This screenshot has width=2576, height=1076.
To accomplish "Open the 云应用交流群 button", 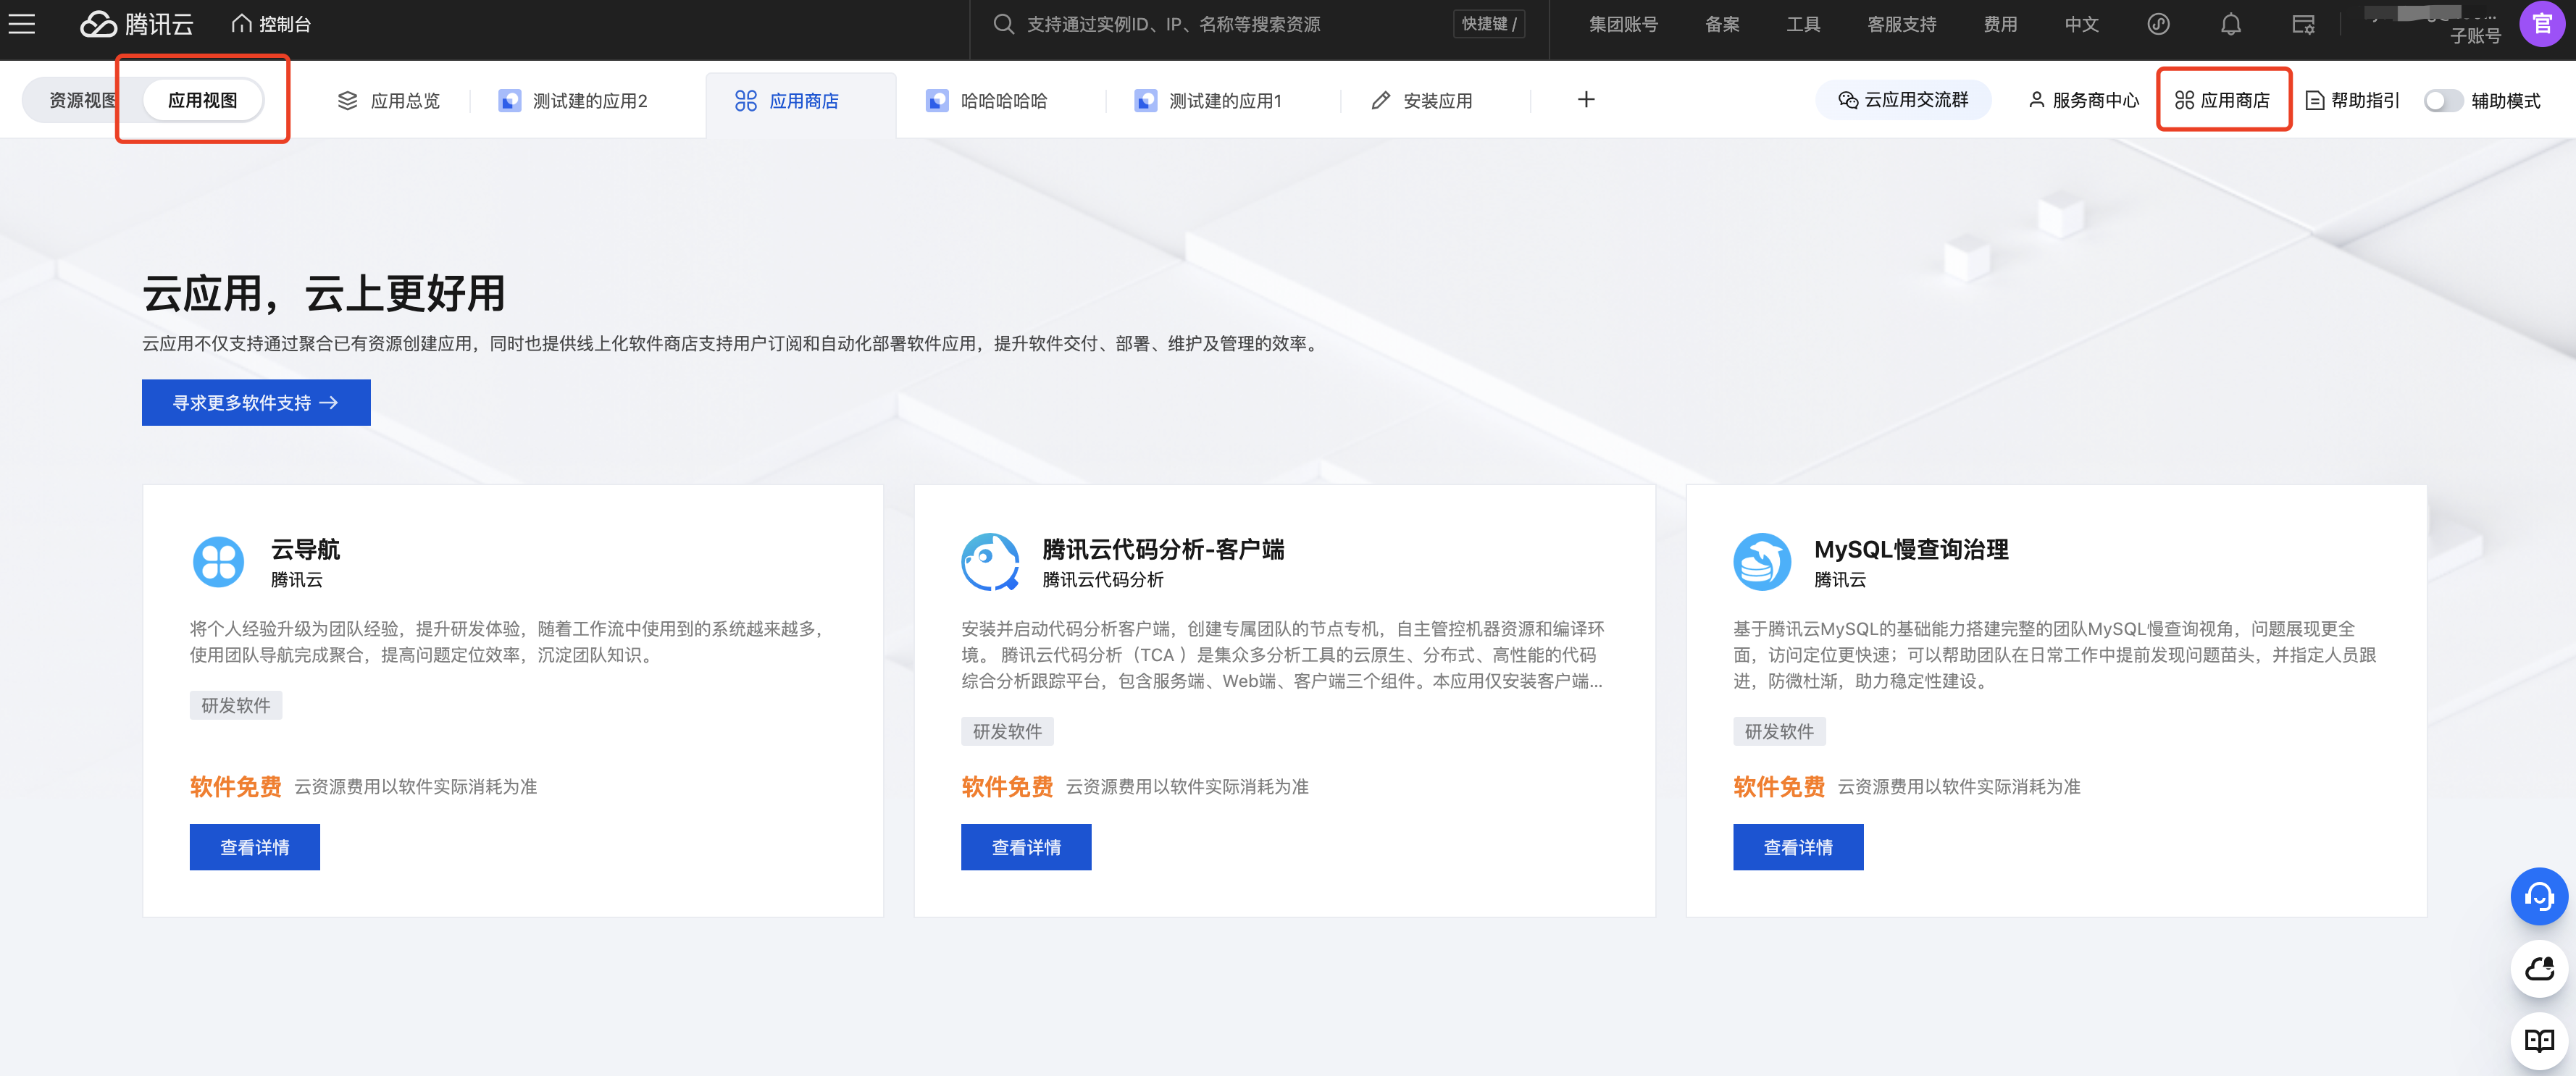I will [x=1903, y=100].
